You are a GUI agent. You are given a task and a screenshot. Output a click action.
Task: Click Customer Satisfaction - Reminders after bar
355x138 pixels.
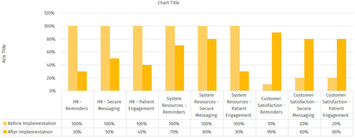tap(277, 62)
